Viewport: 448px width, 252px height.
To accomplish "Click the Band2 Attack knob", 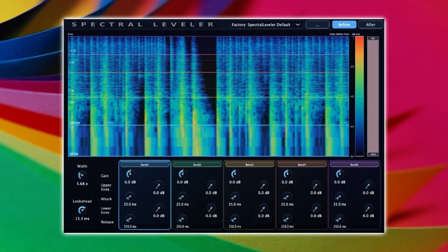I will 182,197.
